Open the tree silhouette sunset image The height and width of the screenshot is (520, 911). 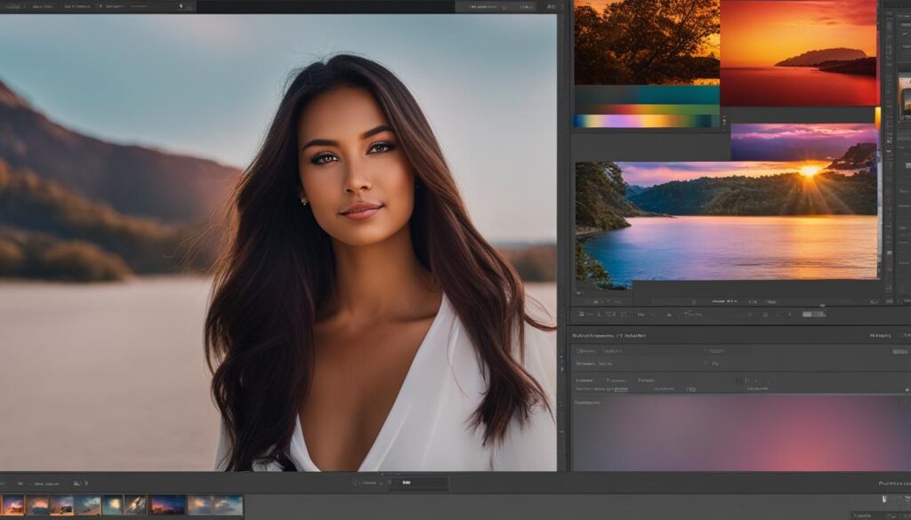pos(647,42)
